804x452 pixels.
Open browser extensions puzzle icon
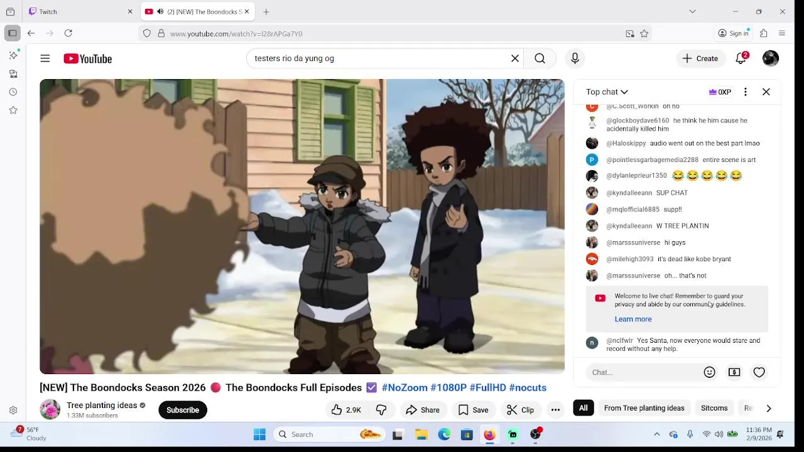tap(764, 33)
